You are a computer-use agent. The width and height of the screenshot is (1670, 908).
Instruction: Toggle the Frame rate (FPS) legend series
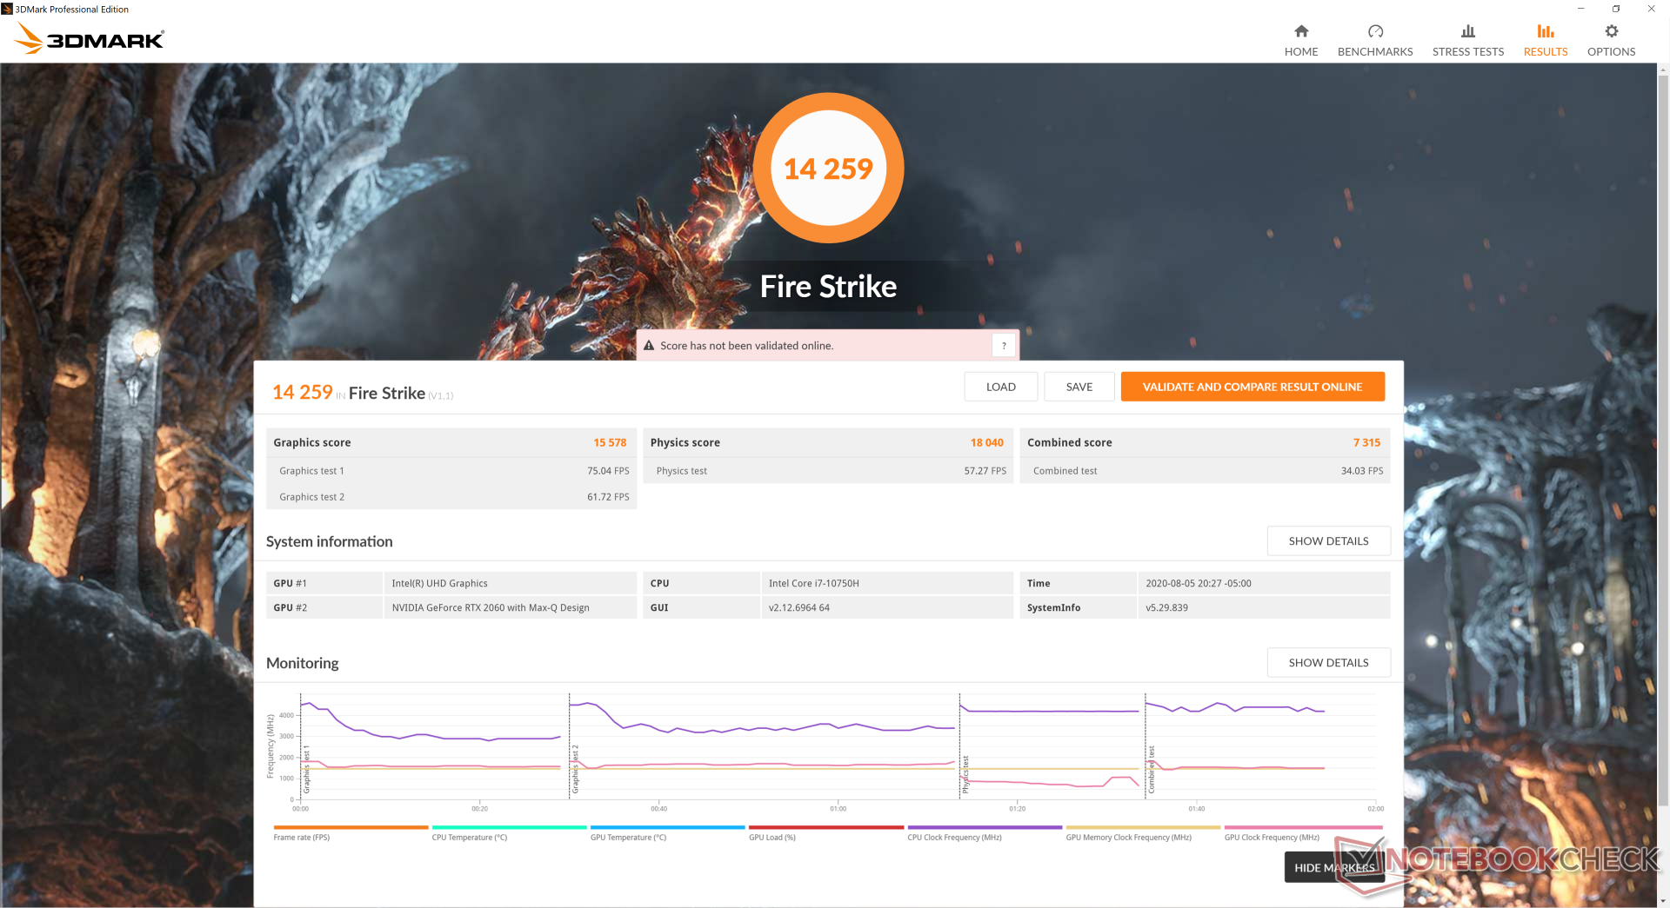(351, 833)
